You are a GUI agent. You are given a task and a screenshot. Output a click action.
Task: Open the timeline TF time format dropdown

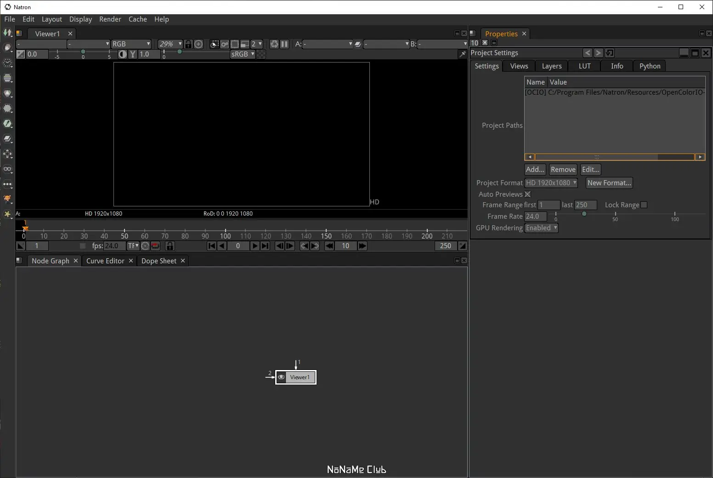(x=133, y=246)
